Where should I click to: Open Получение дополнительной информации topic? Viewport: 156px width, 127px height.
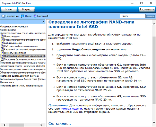click(x=21, y=86)
